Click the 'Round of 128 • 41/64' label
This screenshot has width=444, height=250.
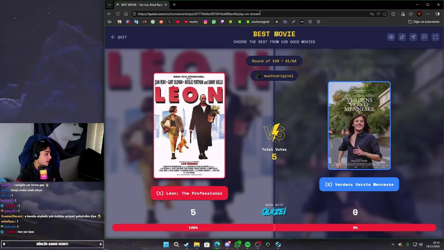coord(274,61)
